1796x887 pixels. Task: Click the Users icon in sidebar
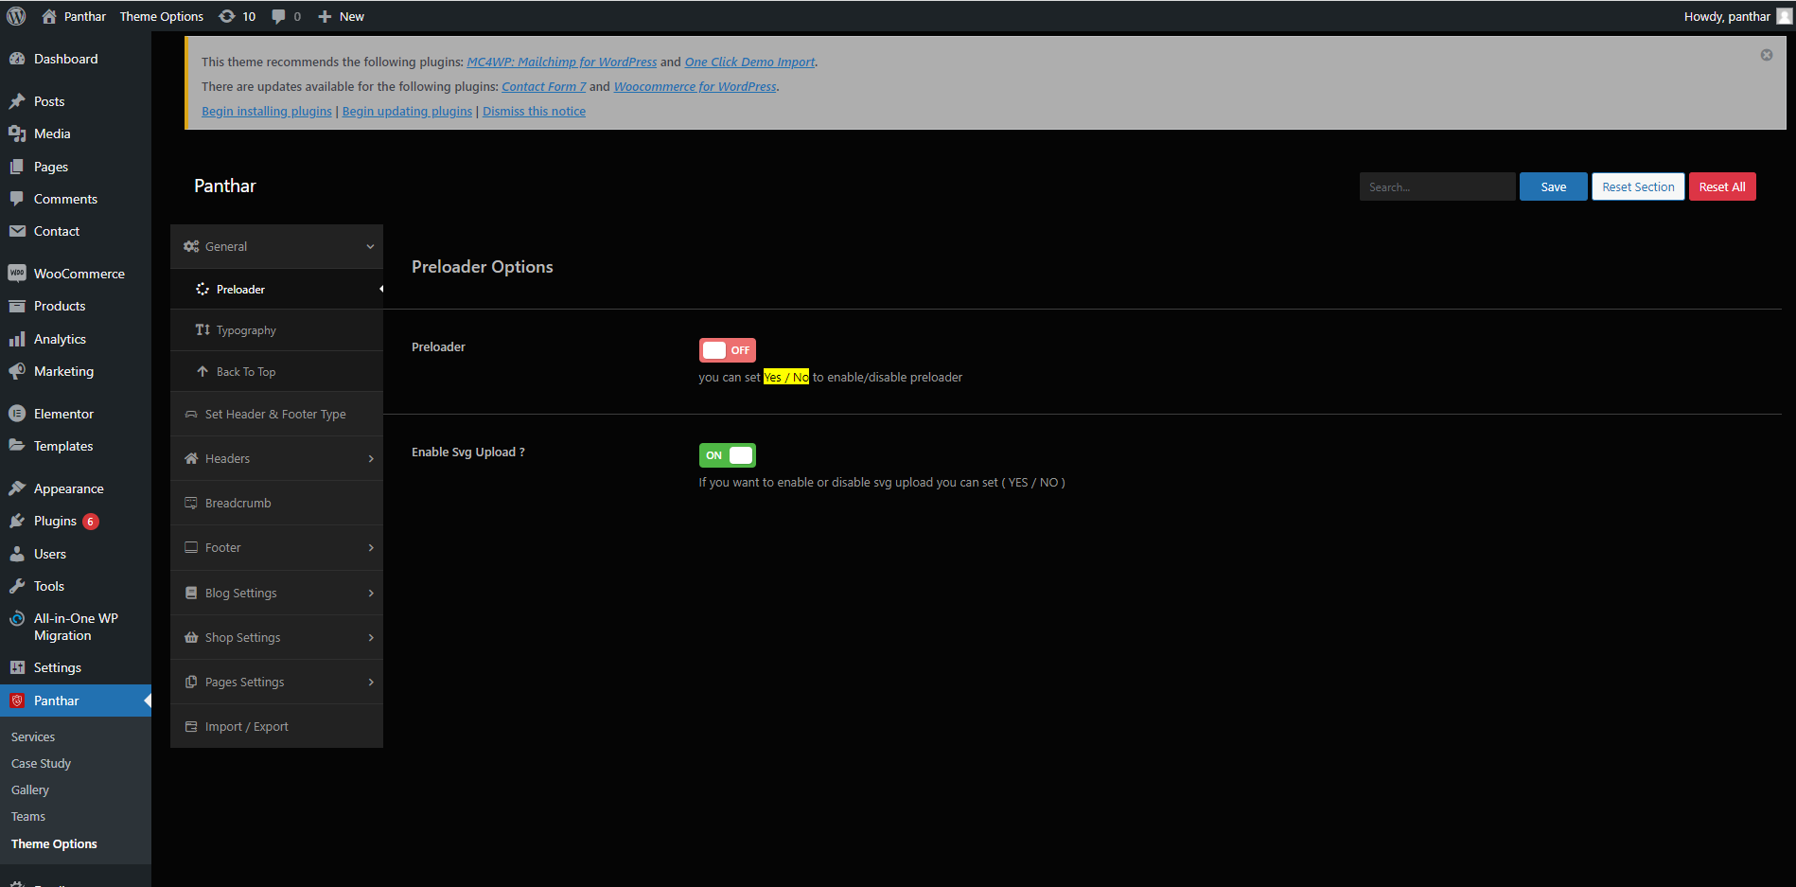point(17,554)
